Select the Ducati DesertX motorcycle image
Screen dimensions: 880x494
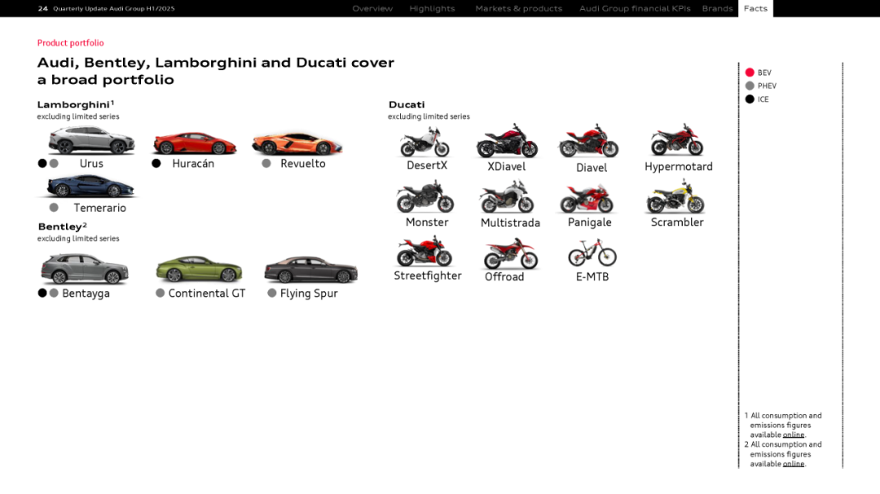click(x=425, y=142)
